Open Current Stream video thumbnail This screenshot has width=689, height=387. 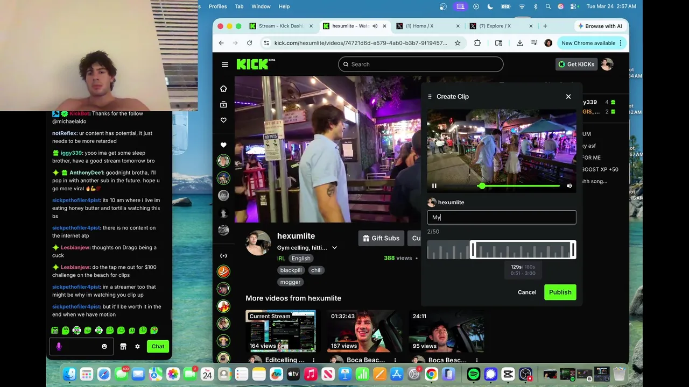pyautogui.click(x=280, y=331)
